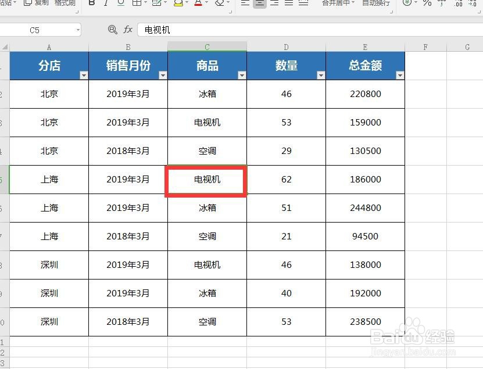Select column E header
Viewport: 483px width, 369px height.
366,47
